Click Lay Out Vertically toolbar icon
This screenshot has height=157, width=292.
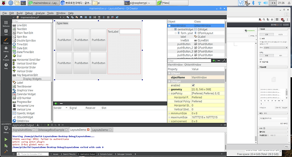pos(90,17)
